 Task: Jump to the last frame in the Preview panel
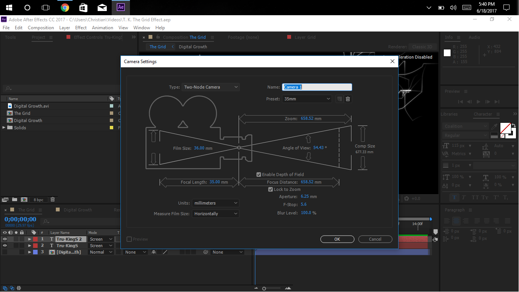497,102
